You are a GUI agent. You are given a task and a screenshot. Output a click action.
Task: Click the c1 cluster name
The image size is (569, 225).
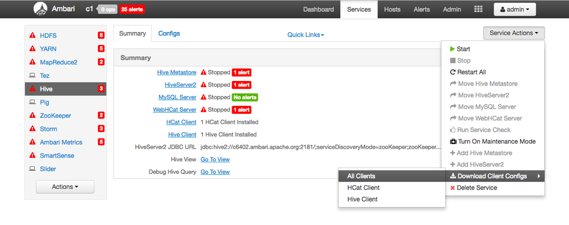(90, 9)
